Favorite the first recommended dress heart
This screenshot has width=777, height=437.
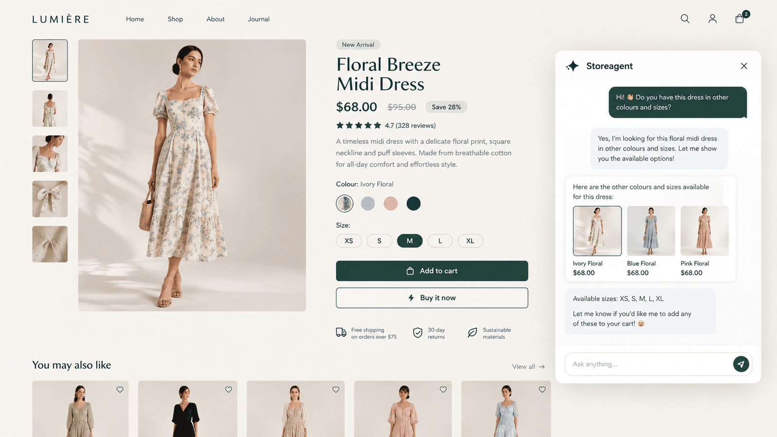(x=120, y=389)
